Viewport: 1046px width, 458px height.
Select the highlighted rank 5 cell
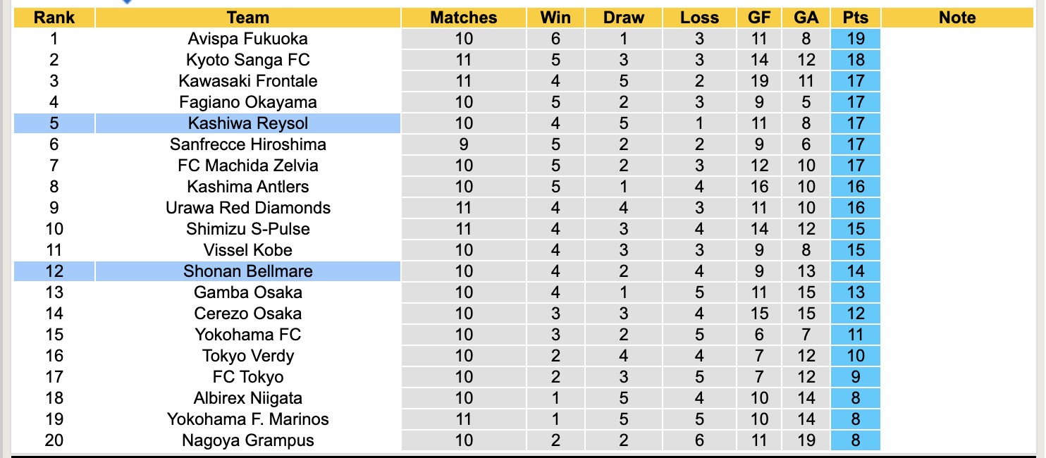[54, 123]
